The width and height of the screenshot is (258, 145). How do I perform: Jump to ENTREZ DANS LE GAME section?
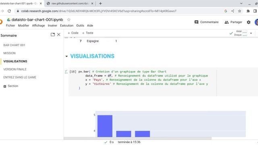click(20, 77)
